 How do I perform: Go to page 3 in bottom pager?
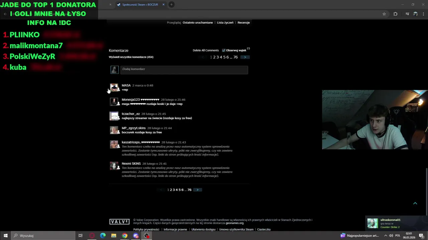pyautogui.click(x=174, y=190)
